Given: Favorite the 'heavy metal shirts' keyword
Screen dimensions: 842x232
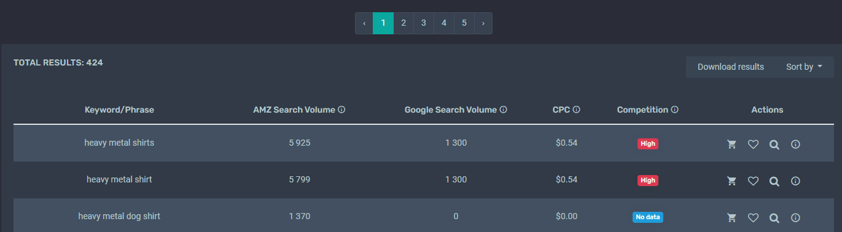Looking at the screenshot, I should (x=754, y=144).
